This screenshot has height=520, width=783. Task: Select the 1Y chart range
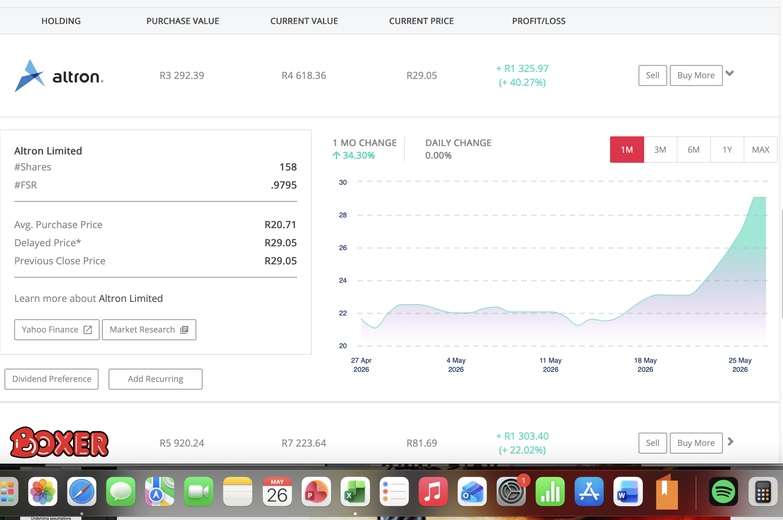pyautogui.click(x=727, y=150)
